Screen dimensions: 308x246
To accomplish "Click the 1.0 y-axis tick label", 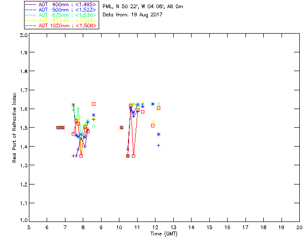I will (24, 220).
